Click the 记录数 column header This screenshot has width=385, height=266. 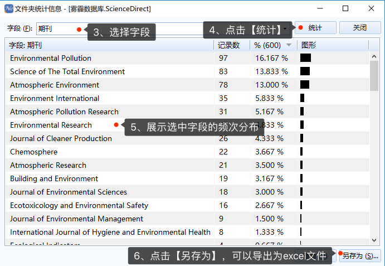(232, 45)
